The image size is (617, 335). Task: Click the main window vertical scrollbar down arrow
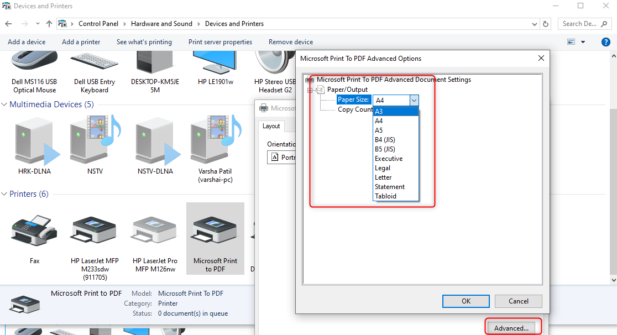614,280
